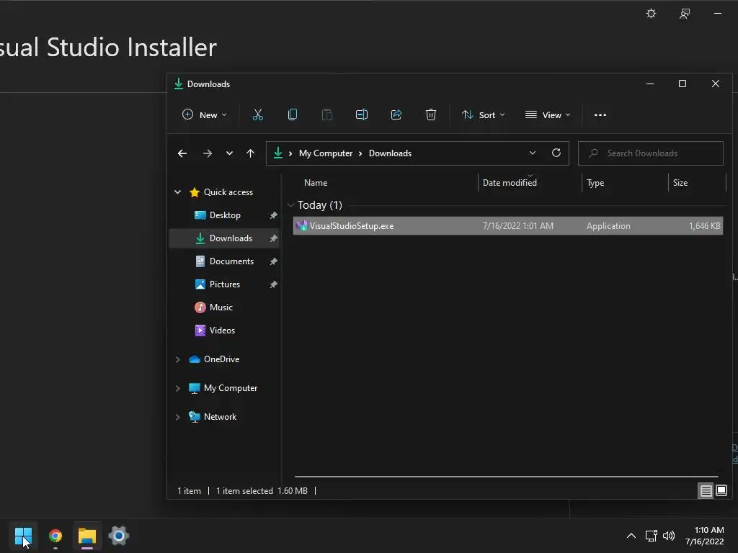
Task: Expand the Network tree node
Action: tap(177, 417)
